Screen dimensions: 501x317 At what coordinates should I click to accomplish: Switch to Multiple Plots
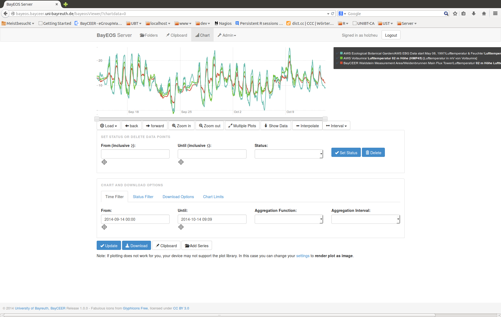[x=242, y=126]
